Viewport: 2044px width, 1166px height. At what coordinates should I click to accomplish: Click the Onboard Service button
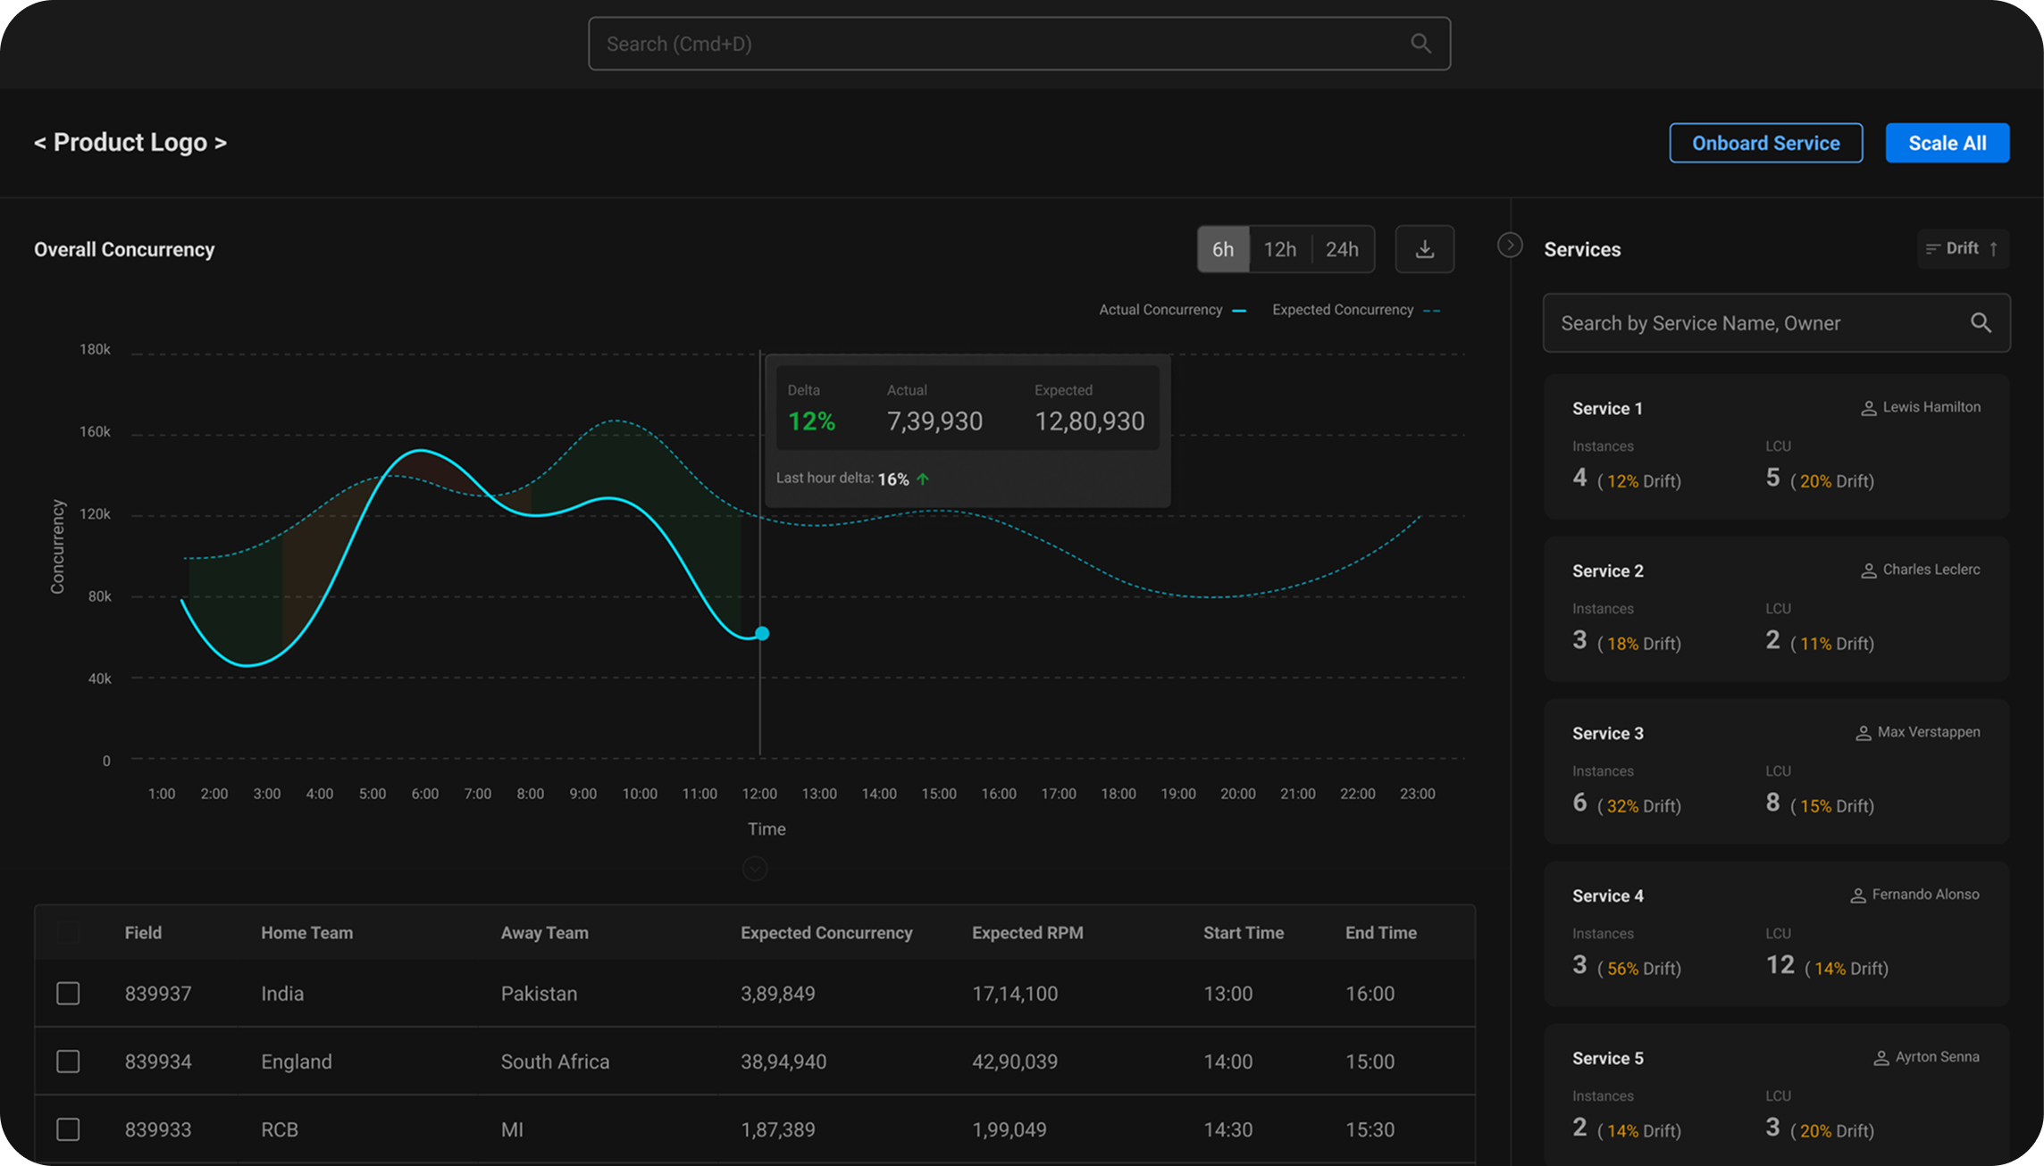click(x=1766, y=142)
